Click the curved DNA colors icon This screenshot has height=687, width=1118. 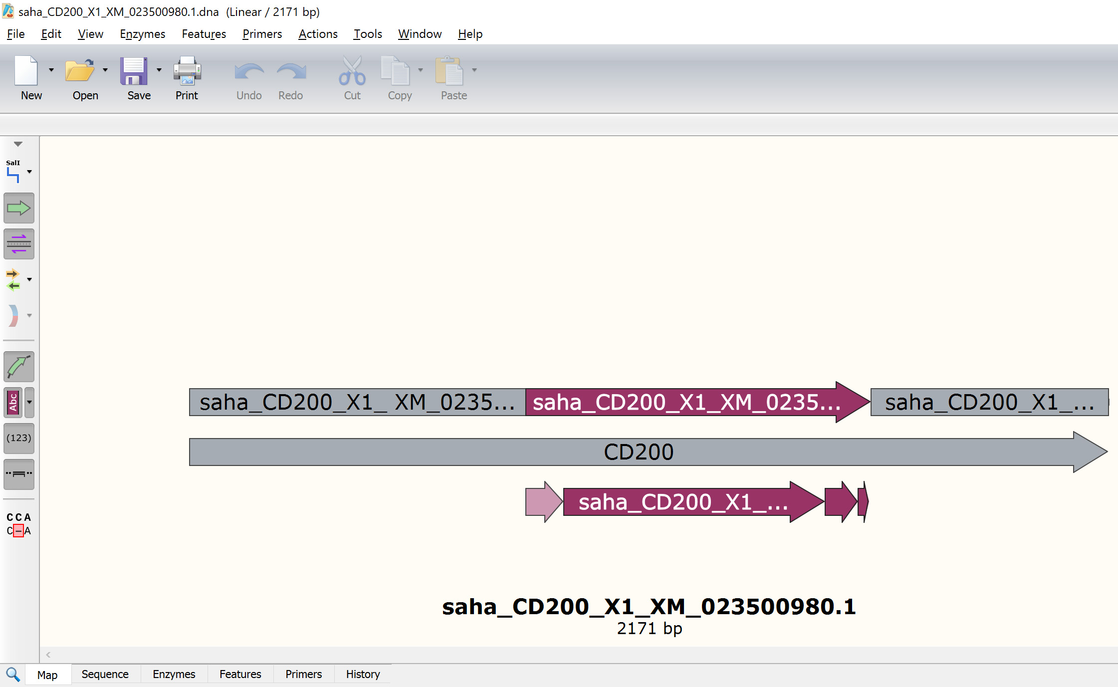[x=13, y=315]
